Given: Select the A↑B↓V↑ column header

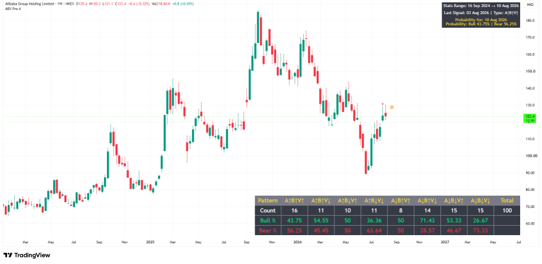Looking at the screenshot, I should pos(348,200).
